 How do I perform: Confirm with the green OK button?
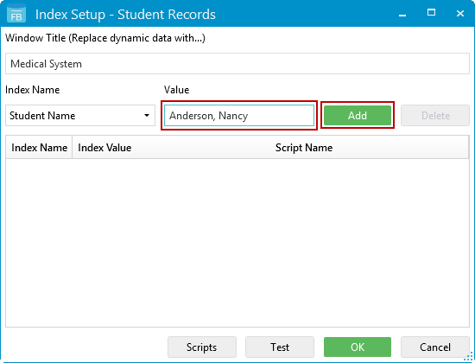tap(358, 347)
